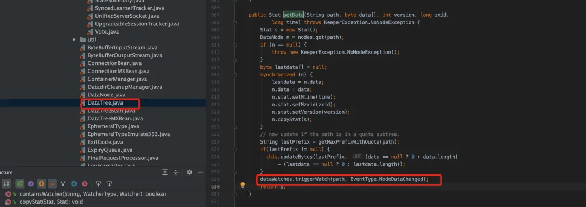Click DataNode.java file icon
The image size is (586, 207).
82,95
